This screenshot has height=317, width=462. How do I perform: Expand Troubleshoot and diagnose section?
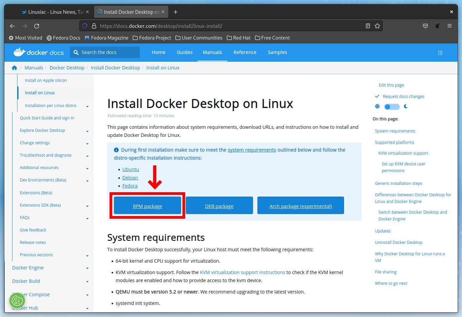pyautogui.click(x=87, y=156)
